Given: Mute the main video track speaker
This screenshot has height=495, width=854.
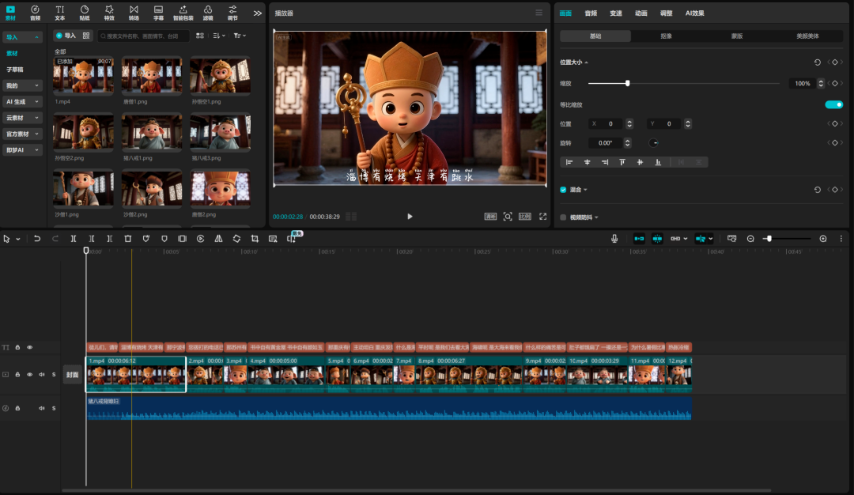Looking at the screenshot, I should tap(41, 374).
